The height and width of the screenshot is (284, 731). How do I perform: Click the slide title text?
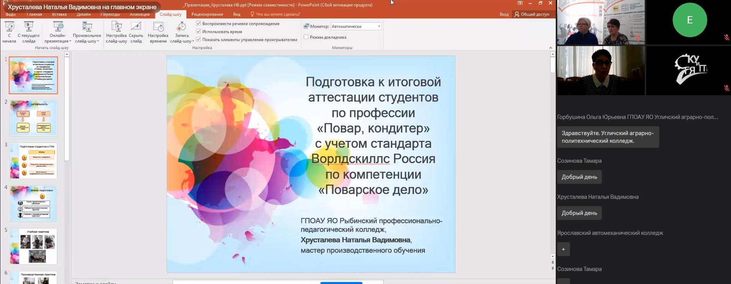click(x=373, y=135)
